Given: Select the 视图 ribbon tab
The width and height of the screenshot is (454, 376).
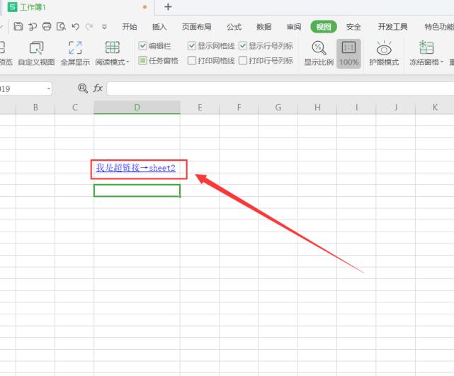Looking at the screenshot, I should pyautogui.click(x=324, y=27).
